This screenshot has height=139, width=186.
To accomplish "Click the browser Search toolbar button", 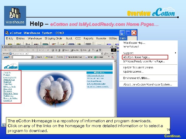I will click(x=65, y=50).
